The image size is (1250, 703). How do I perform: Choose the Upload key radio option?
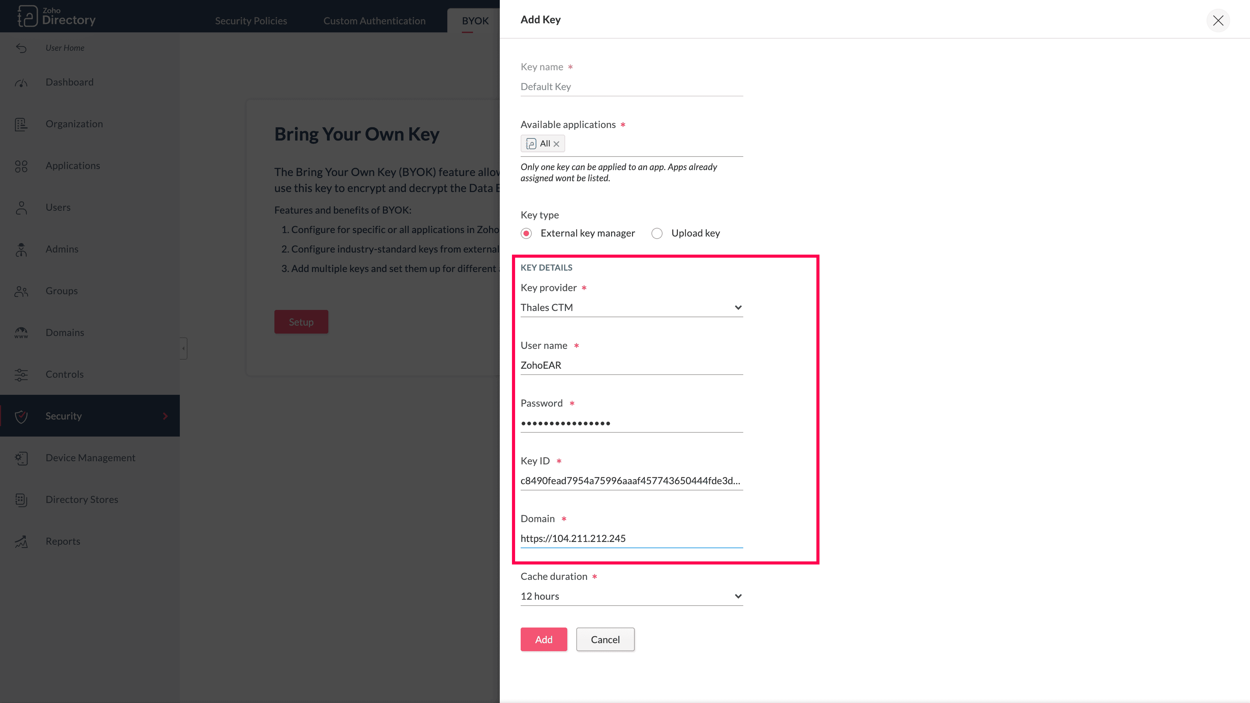tap(657, 233)
